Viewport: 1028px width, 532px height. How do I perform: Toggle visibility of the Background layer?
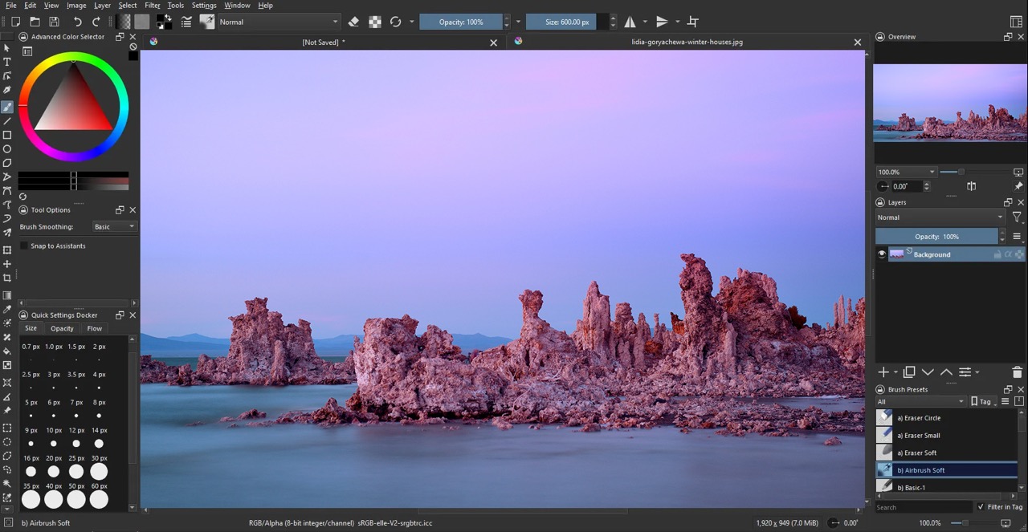(x=881, y=254)
